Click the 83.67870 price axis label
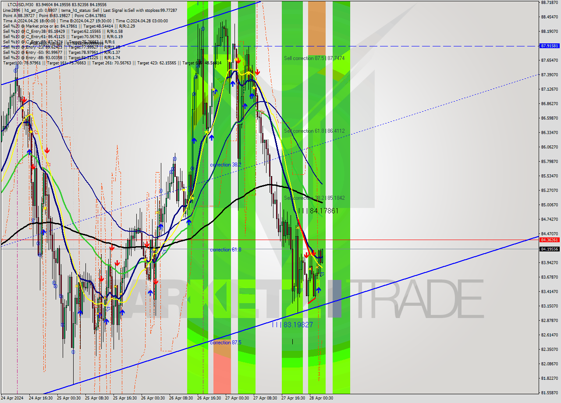The height and width of the screenshot is (403, 561). (549, 277)
